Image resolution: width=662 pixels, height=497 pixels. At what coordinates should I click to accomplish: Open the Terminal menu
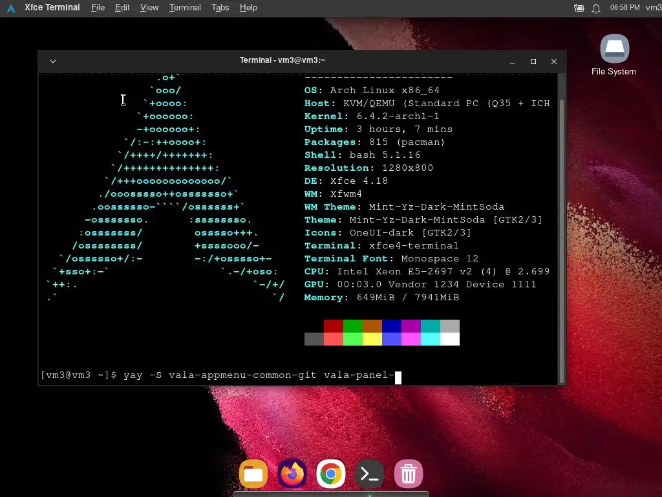point(185,8)
